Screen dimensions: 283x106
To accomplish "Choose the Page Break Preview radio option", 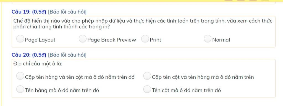I will point(82,39).
